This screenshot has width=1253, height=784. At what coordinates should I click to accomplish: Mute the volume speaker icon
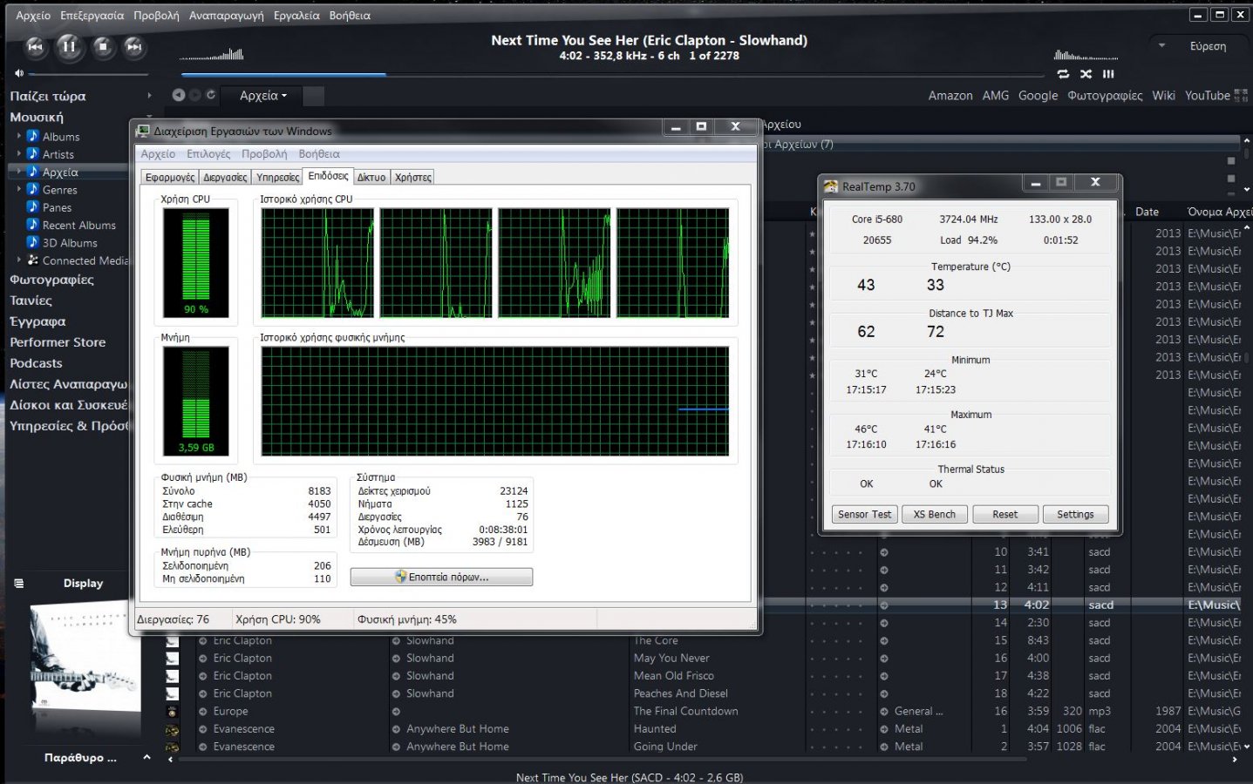19,73
